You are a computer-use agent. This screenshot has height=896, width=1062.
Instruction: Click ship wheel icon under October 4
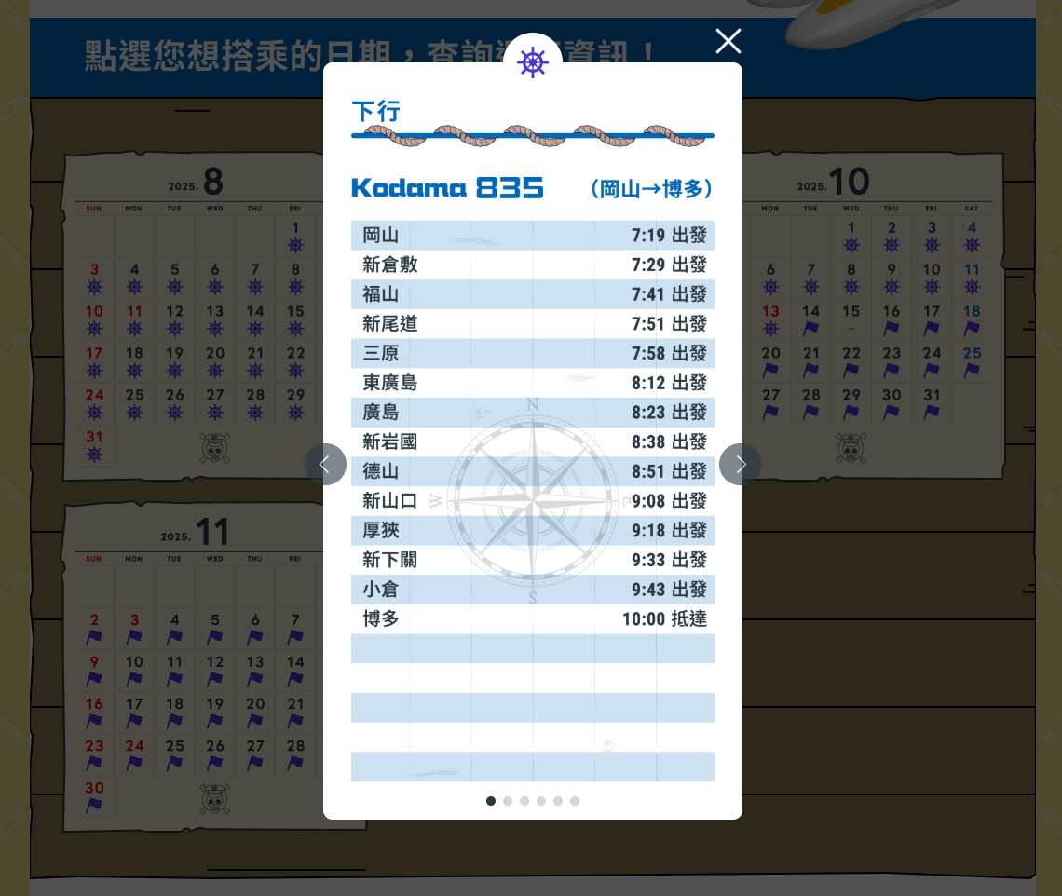(x=972, y=245)
